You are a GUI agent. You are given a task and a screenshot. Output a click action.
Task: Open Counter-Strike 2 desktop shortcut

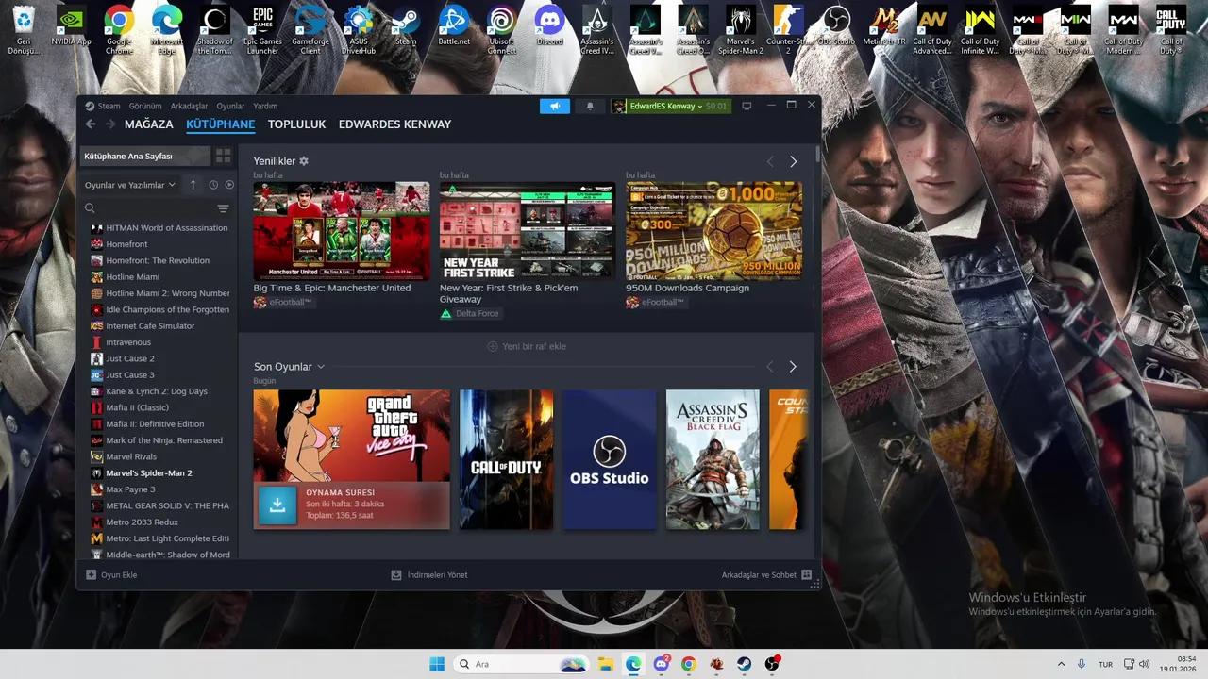point(788,29)
